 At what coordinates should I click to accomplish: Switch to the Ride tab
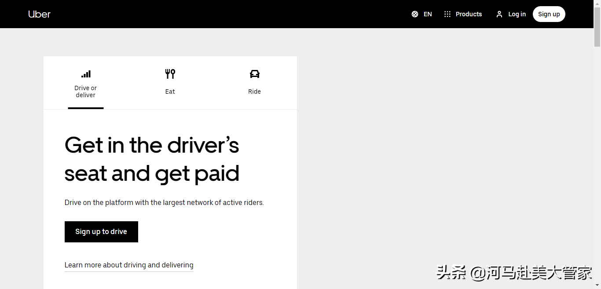point(255,83)
